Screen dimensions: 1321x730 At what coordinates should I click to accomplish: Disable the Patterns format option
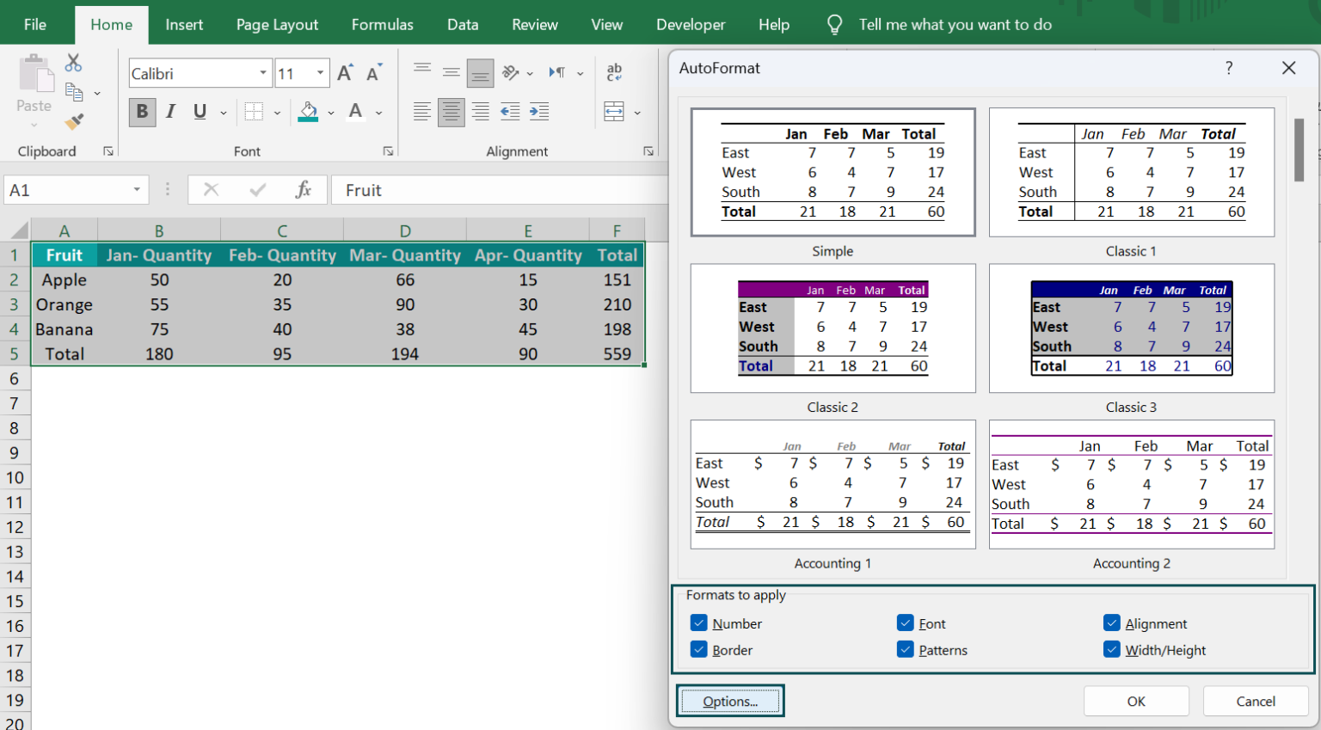pos(905,649)
